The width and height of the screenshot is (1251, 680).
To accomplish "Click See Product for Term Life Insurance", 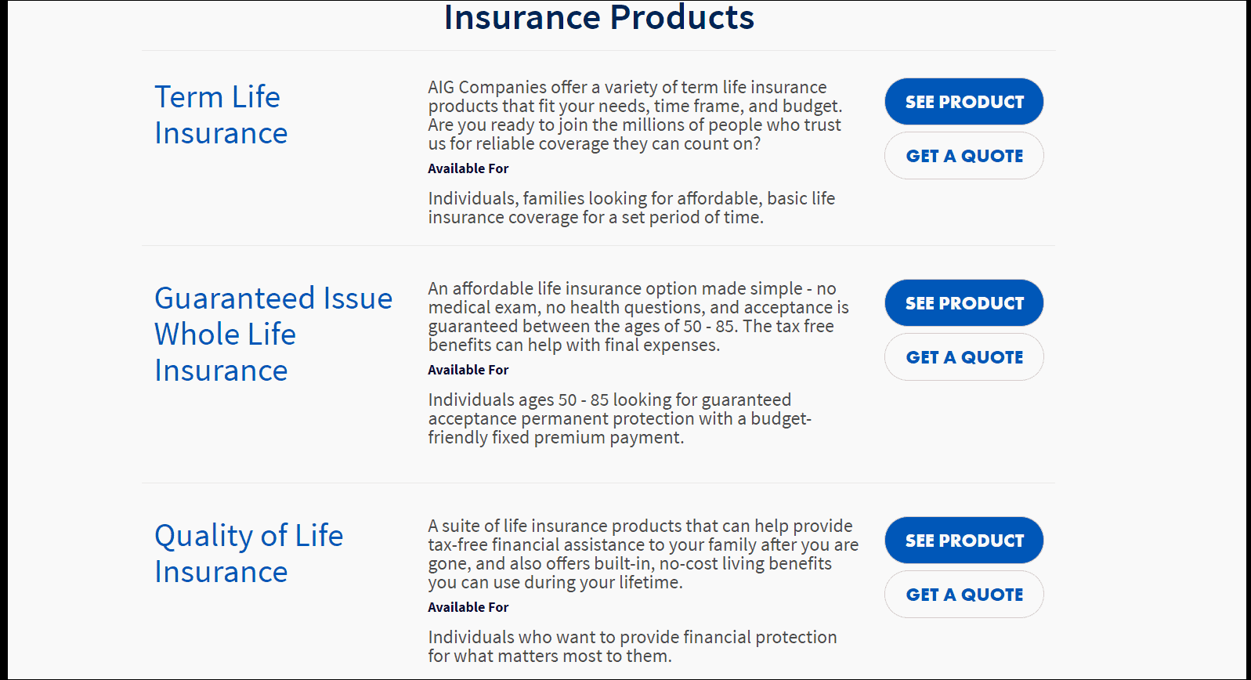I will point(964,102).
